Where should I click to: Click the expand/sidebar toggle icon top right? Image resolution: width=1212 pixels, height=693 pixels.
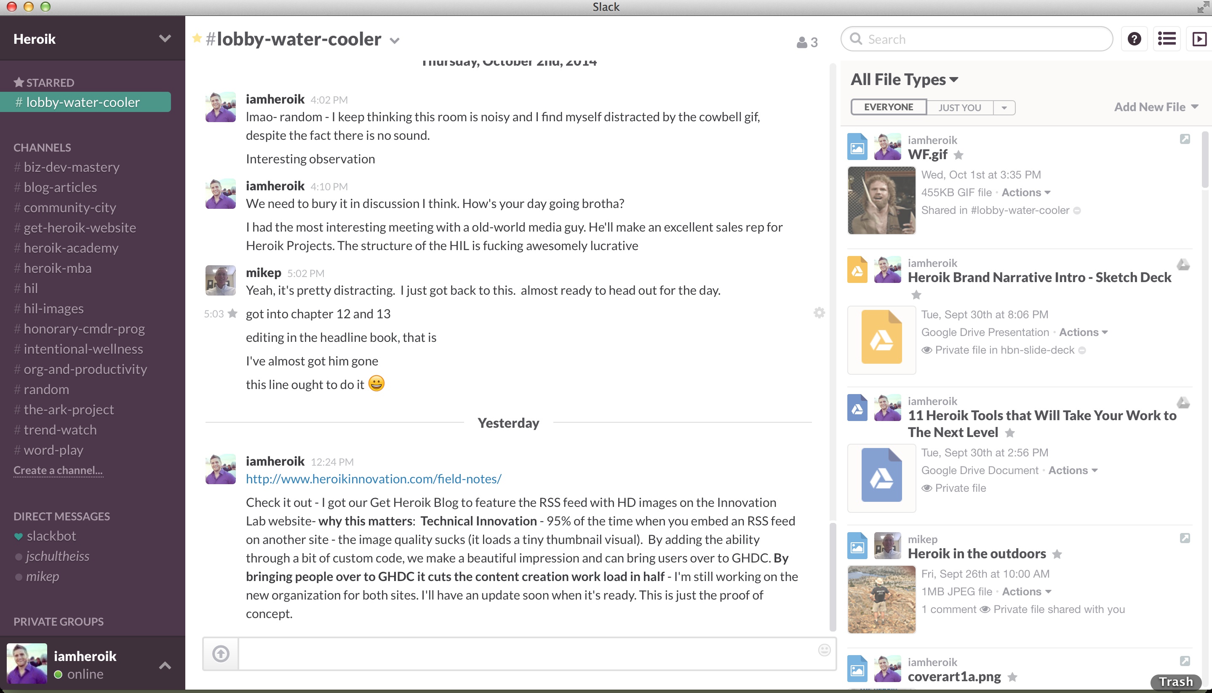1199,38
